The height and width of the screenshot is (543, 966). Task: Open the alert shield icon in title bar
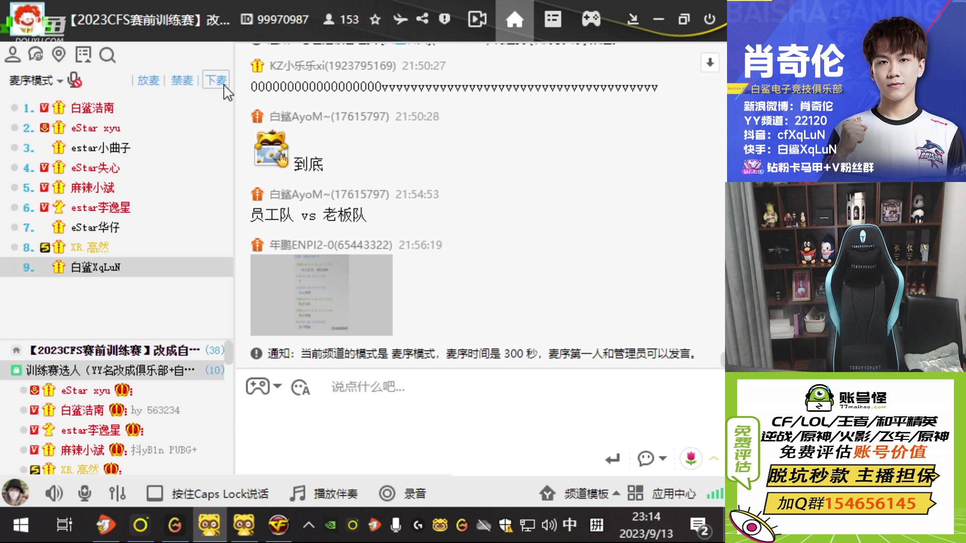[x=444, y=19]
